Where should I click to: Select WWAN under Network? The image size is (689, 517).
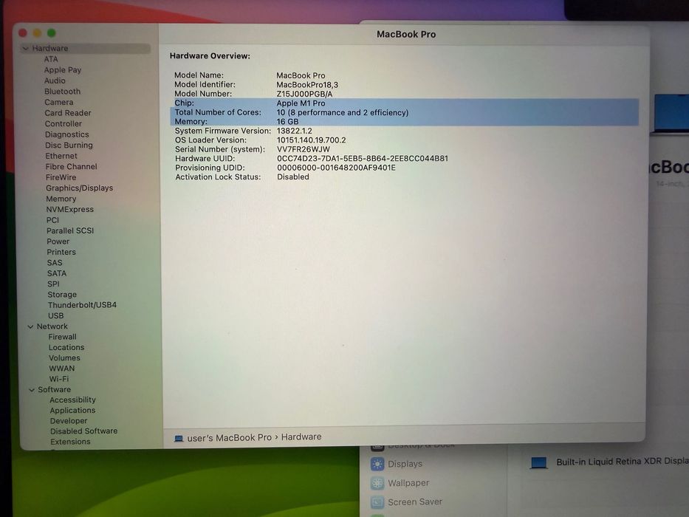click(x=62, y=369)
